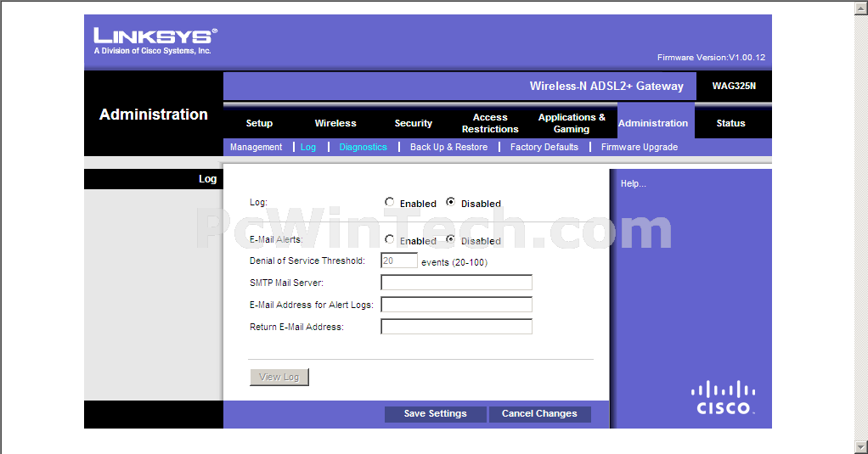The width and height of the screenshot is (868, 454).
Task: Open the Diagnostics subpage
Action: point(364,147)
